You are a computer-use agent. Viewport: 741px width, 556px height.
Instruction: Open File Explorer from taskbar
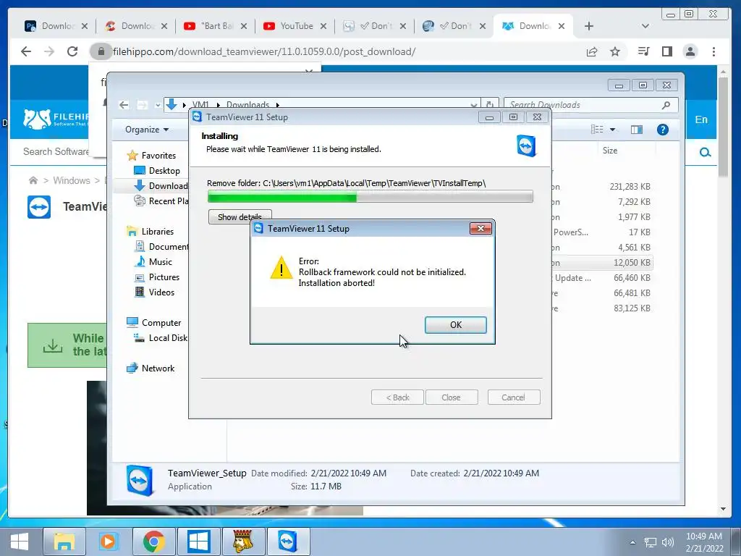64,542
